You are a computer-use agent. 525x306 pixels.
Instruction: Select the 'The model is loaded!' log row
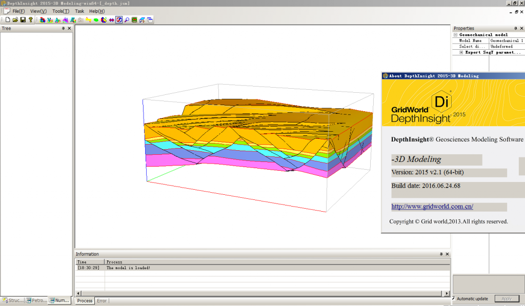pyautogui.click(x=262, y=268)
